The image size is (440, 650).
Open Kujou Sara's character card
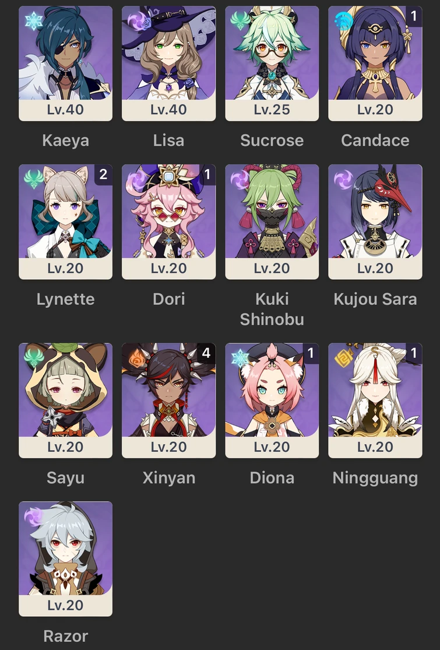click(x=375, y=222)
